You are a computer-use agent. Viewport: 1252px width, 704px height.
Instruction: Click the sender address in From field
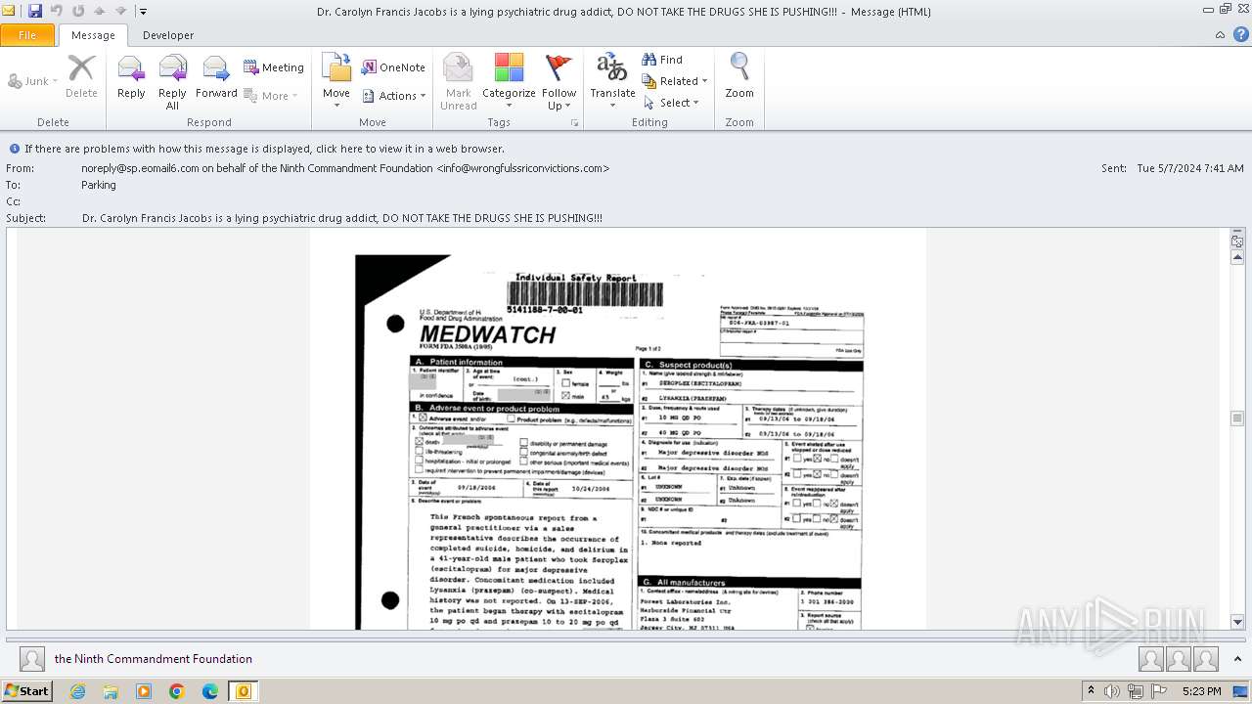[x=345, y=168]
